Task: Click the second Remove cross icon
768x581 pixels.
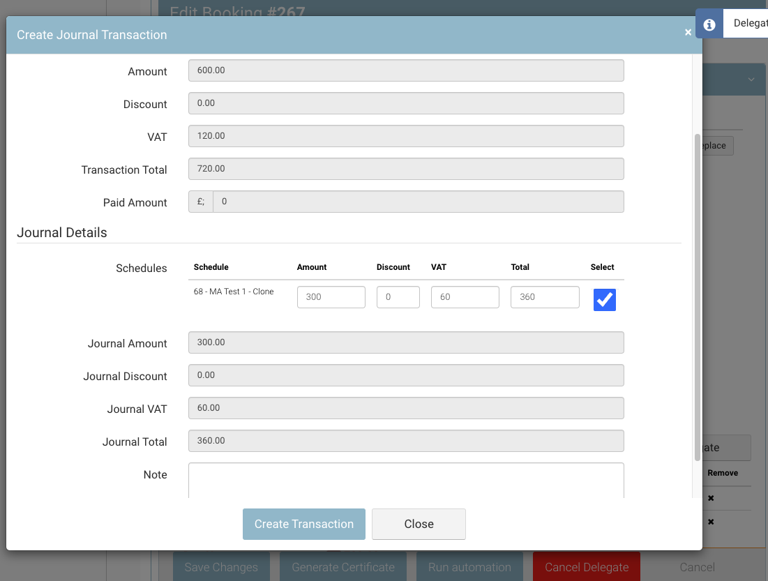Action: coord(711,522)
